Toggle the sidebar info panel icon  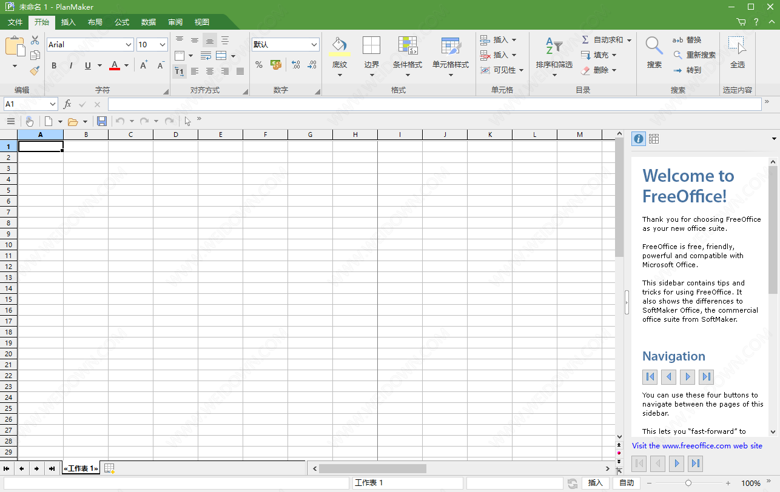[638, 139]
